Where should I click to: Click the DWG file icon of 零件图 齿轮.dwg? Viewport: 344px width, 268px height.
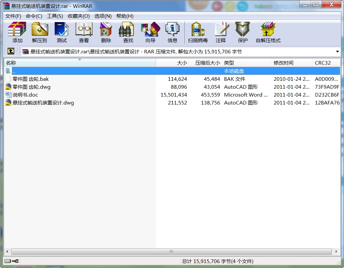(x=8, y=87)
